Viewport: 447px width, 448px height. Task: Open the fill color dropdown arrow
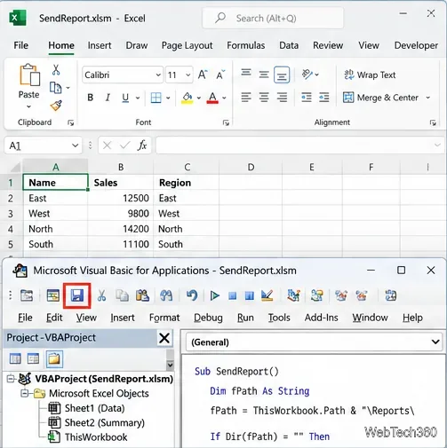coord(199,98)
